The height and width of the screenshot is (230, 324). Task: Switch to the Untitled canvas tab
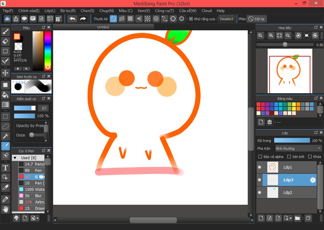point(103,27)
